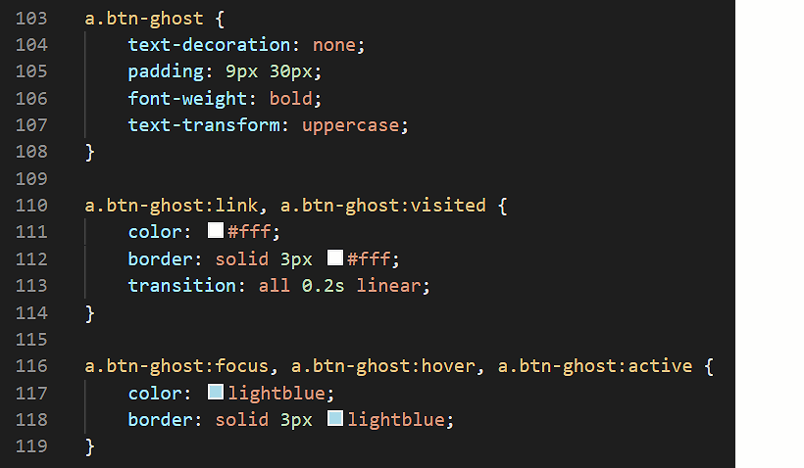Select line number 119 in the gutter
This screenshot has width=804, height=468.
(x=31, y=446)
